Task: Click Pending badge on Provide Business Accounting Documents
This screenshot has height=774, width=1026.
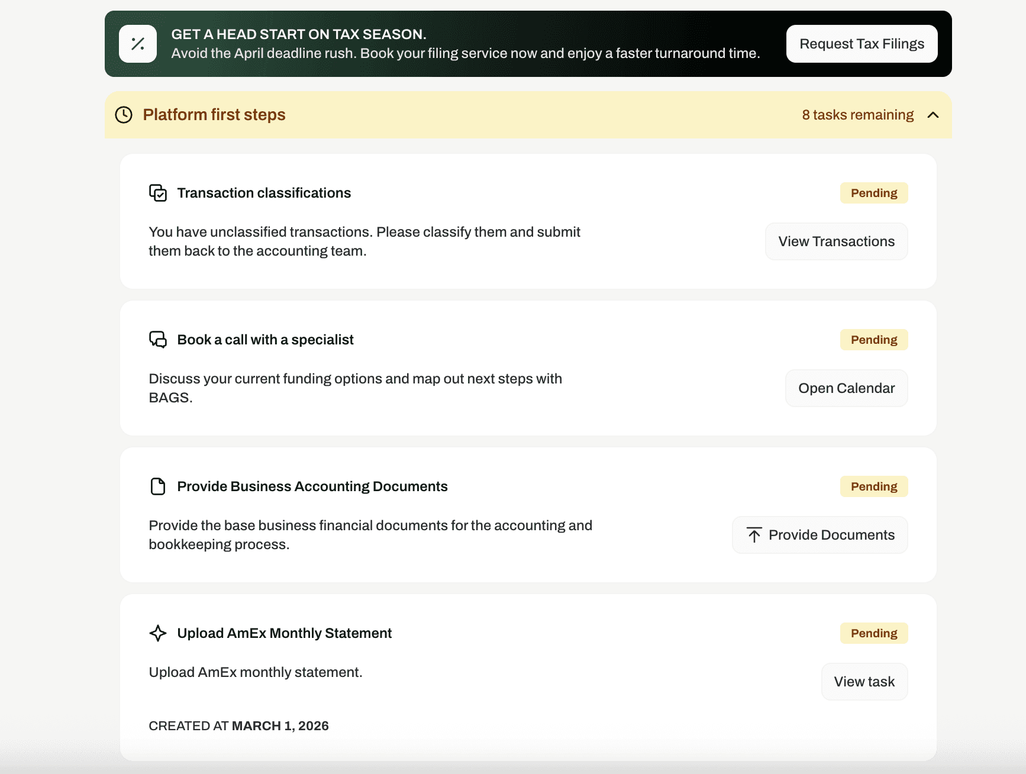Action: click(874, 486)
